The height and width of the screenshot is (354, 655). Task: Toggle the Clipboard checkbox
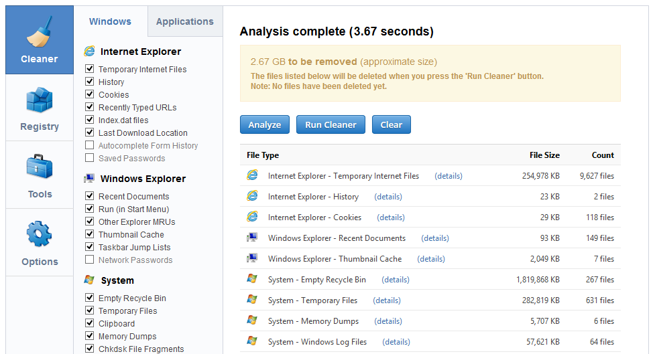coord(89,323)
